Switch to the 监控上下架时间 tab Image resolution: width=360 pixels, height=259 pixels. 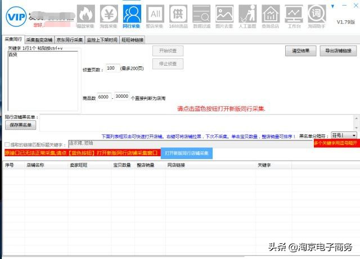(102, 40)
